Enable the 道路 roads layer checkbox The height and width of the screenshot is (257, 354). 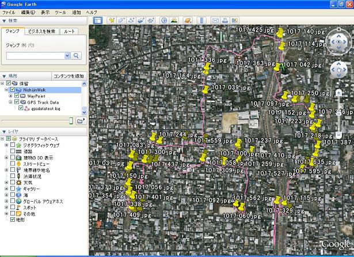pos(13,151)
